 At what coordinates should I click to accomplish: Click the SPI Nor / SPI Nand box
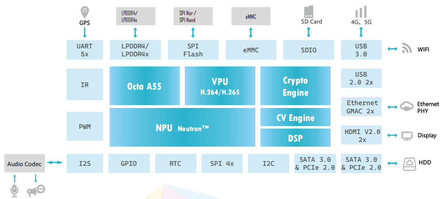[193, 17]
